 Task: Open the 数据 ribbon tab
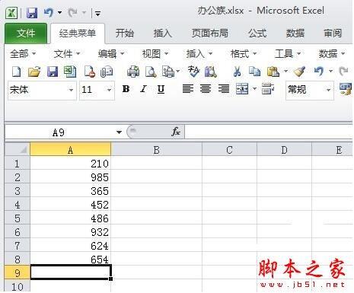(x=295, y=33)
